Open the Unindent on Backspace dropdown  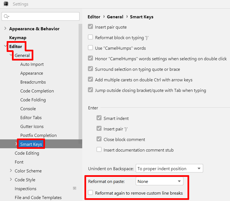pyautogui.click(x=169, y=168)
